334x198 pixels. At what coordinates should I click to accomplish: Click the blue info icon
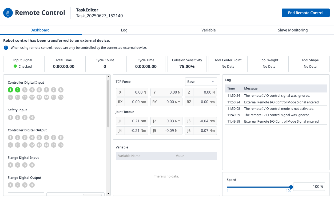[6, 48]
